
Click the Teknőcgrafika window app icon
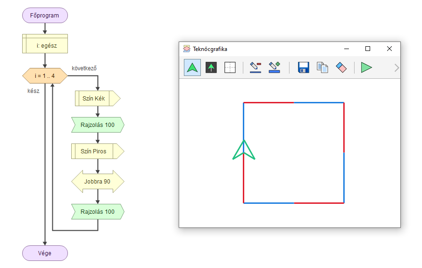(187, 49)
